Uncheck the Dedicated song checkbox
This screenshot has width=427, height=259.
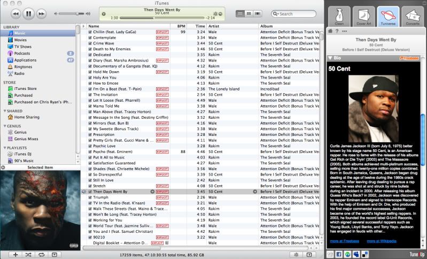(x=90, y=55)
